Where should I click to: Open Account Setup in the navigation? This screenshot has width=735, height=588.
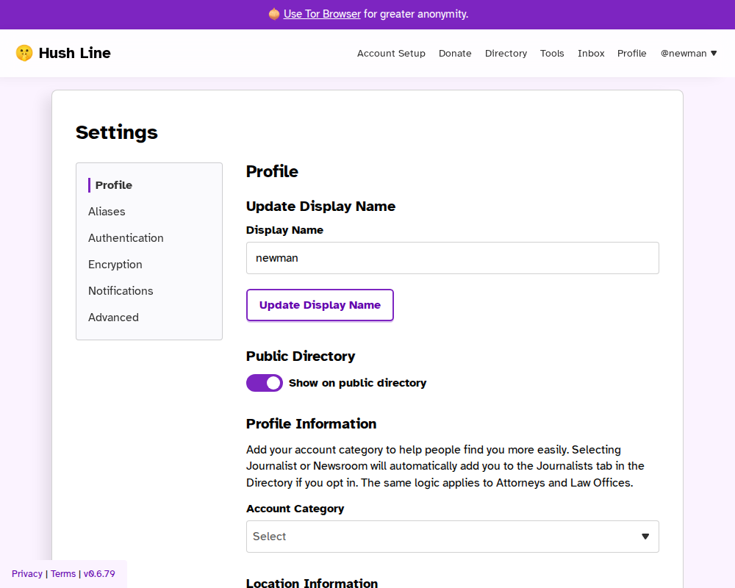tap(391, 54)
